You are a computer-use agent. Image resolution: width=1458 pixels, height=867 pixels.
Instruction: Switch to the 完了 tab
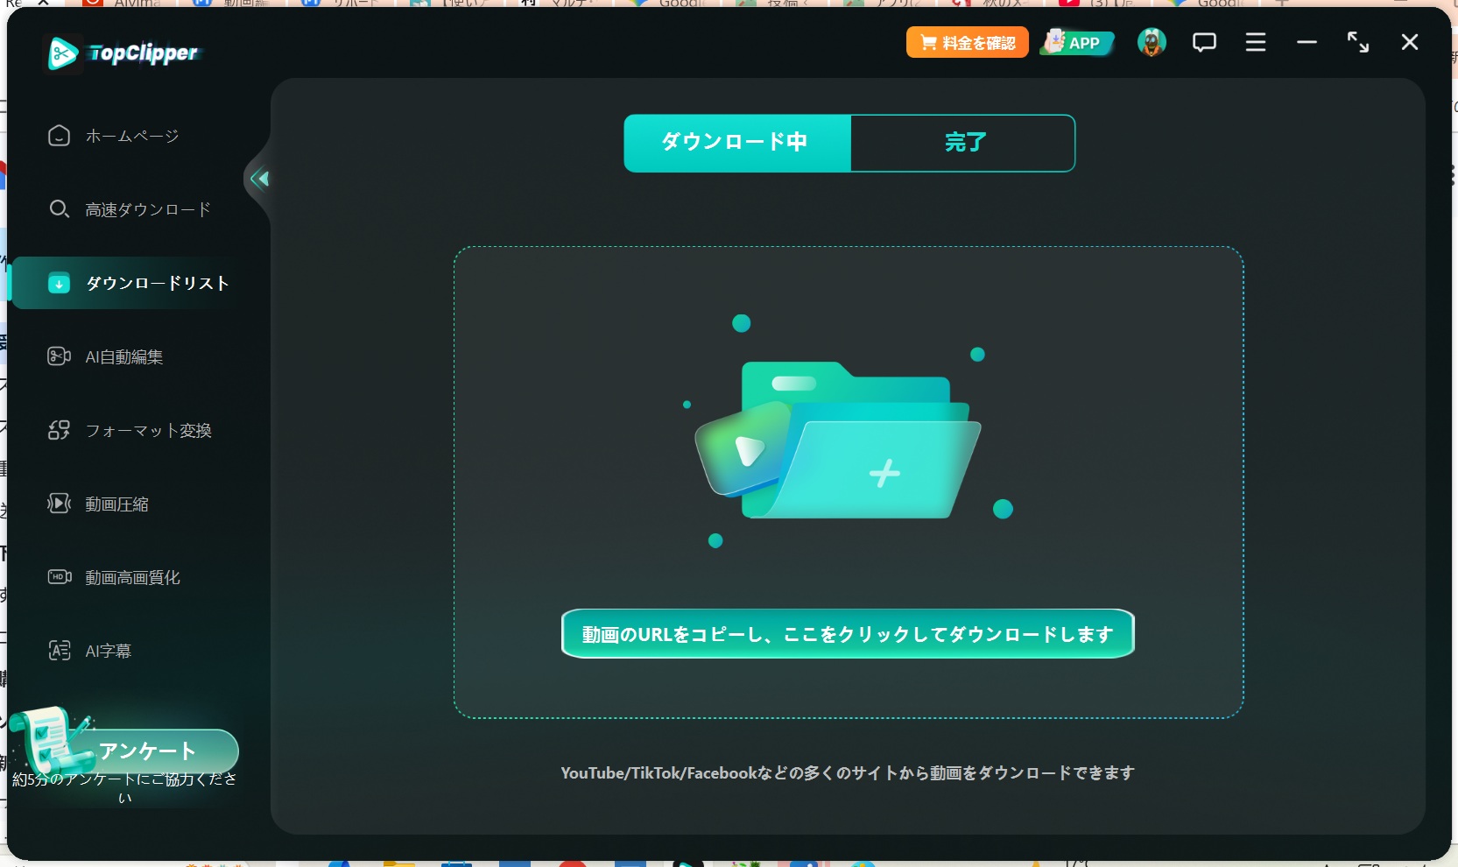tap(963, 143)
